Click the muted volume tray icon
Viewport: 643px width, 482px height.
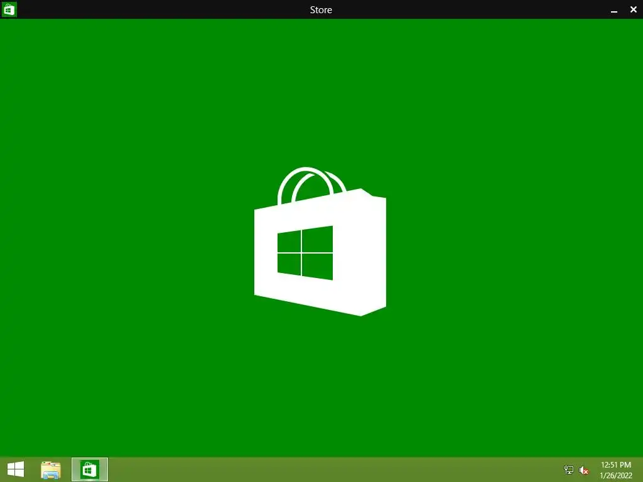tap(584, 470)
